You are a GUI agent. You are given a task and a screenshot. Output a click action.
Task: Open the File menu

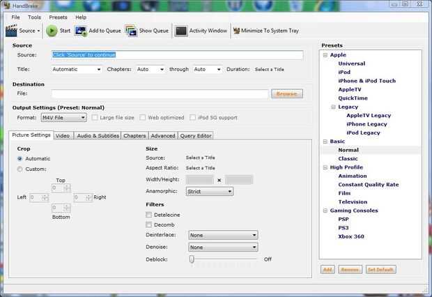coord(15,17)
